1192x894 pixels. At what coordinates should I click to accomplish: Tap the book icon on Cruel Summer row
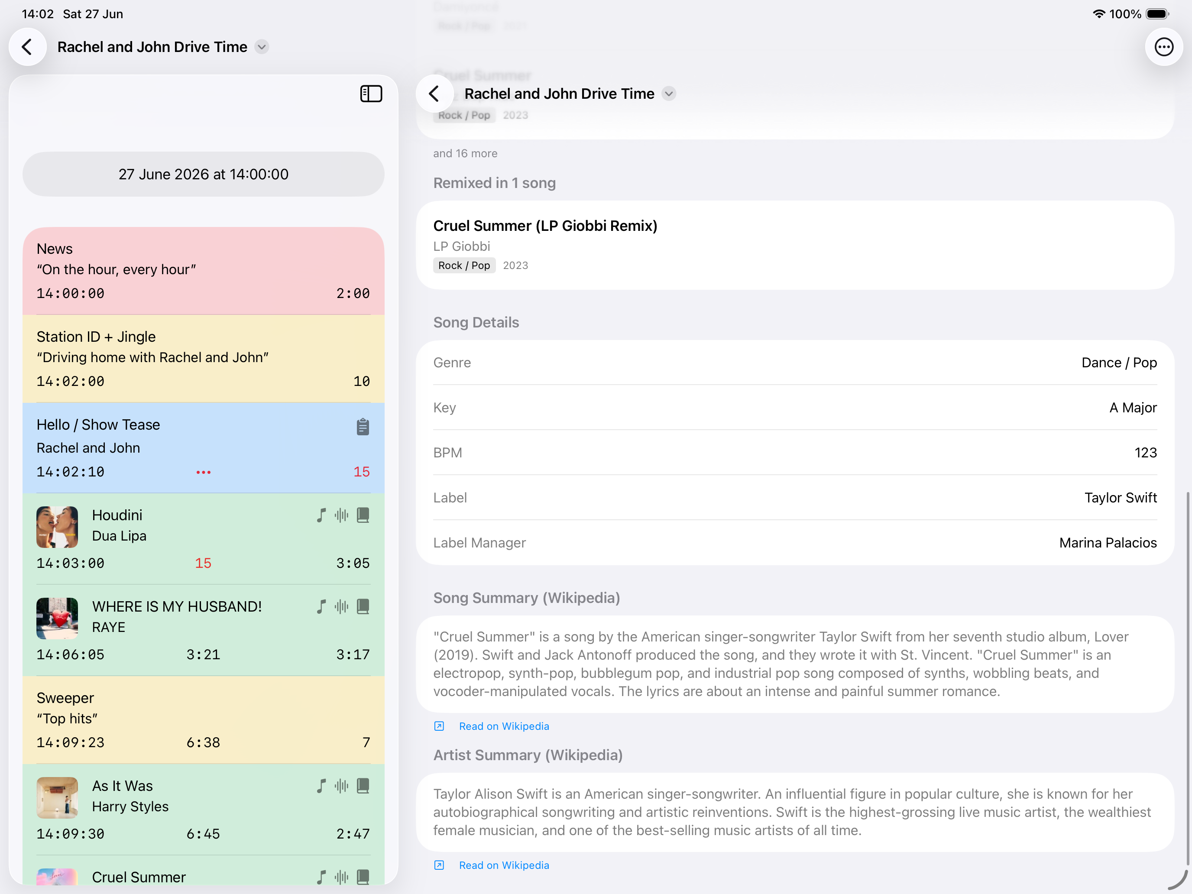363,877
